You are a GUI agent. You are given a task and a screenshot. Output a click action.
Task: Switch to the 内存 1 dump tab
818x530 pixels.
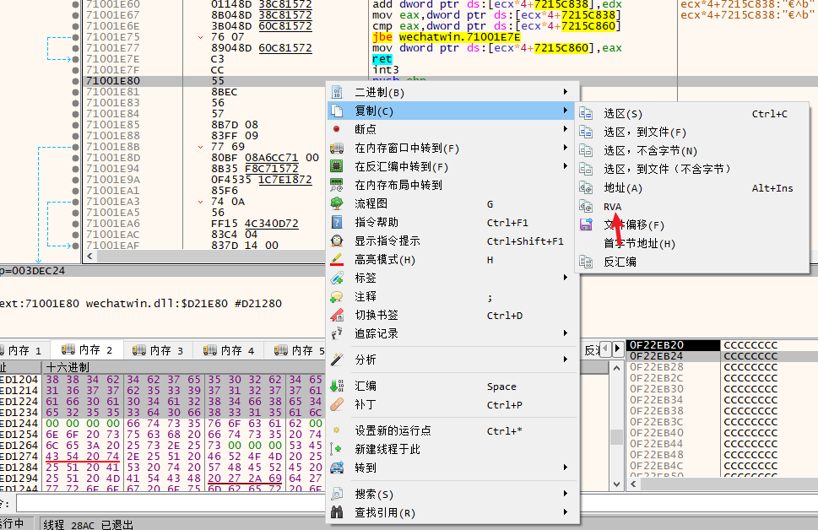coord(24,350)
